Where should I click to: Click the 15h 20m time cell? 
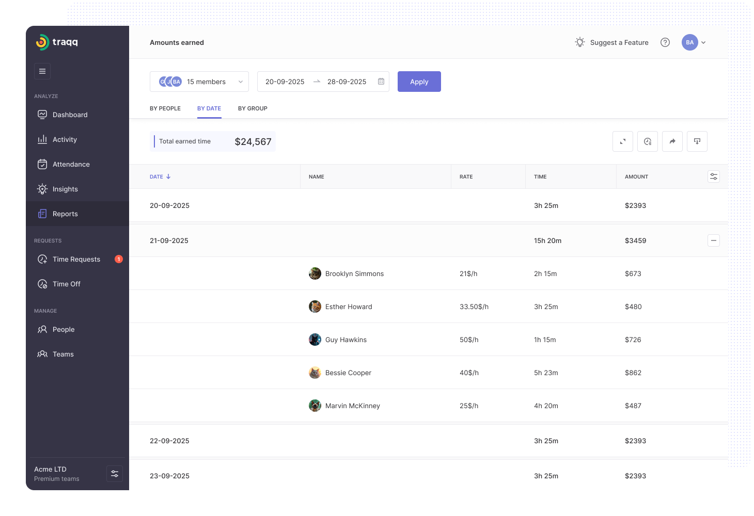[547, 240]
